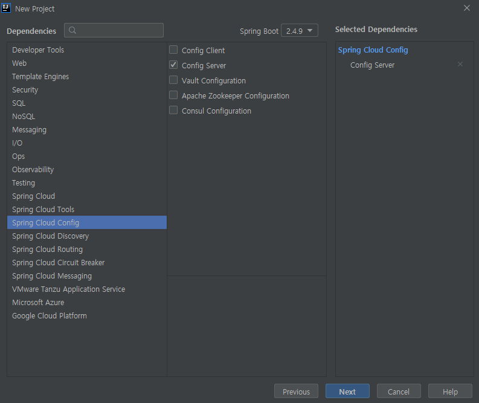Select the Security category

point(87,90)
